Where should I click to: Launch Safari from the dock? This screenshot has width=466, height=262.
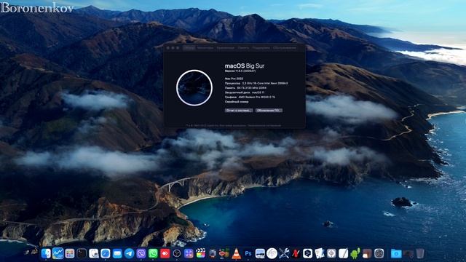pyautogui.click(x=106, y=253)
